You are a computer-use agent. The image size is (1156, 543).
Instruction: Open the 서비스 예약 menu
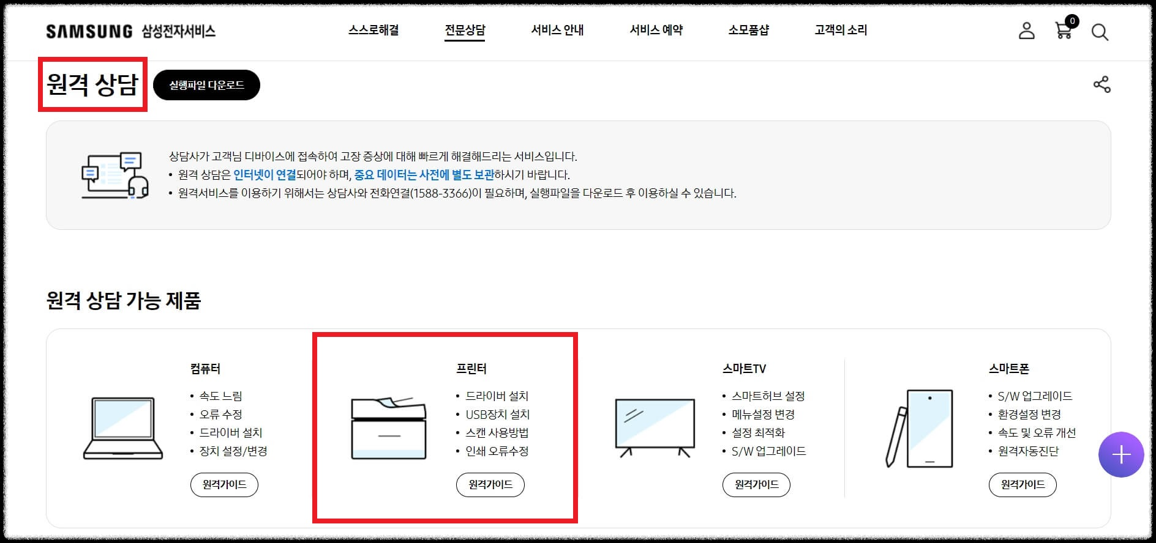[x=656, y=30]
